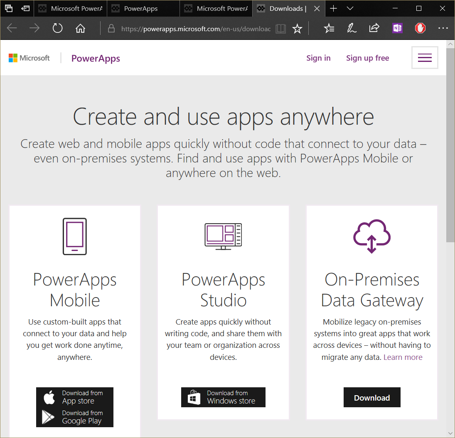
Task: Start a Web Note with Windows Ink
Action: click(x=352, y=28)
